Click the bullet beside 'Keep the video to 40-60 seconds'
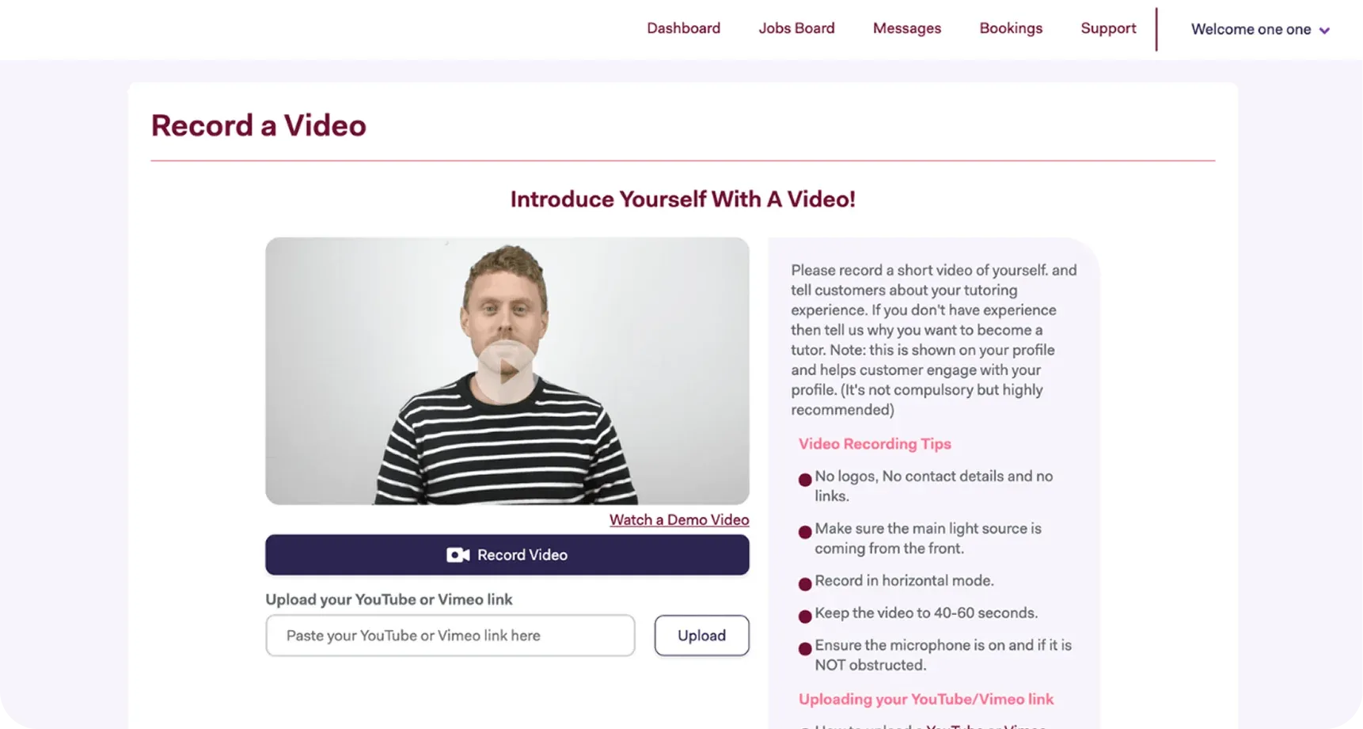Screen dimensions: 1363x729 point(805,617)
